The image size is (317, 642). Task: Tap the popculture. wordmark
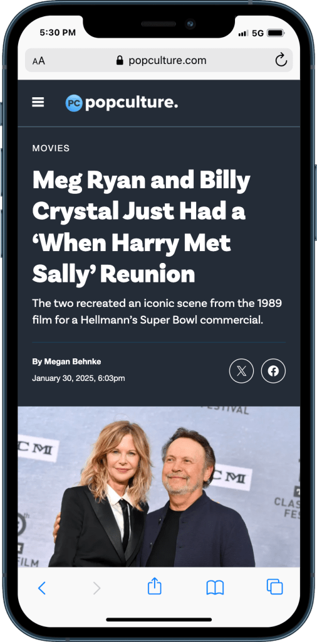(132, 103)
